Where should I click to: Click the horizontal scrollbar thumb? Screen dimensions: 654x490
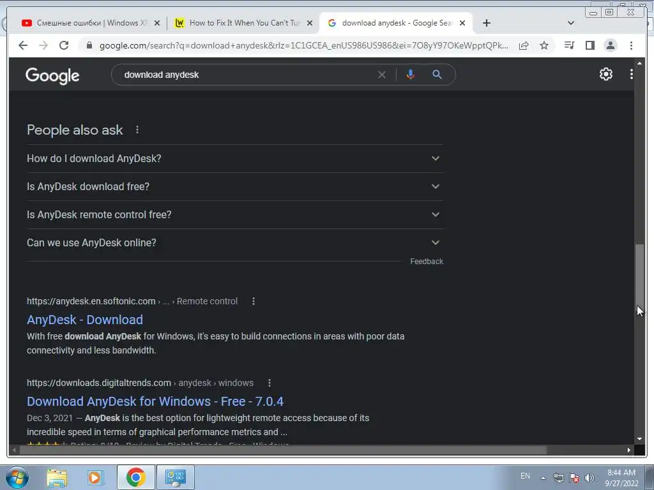pos(284,450)
